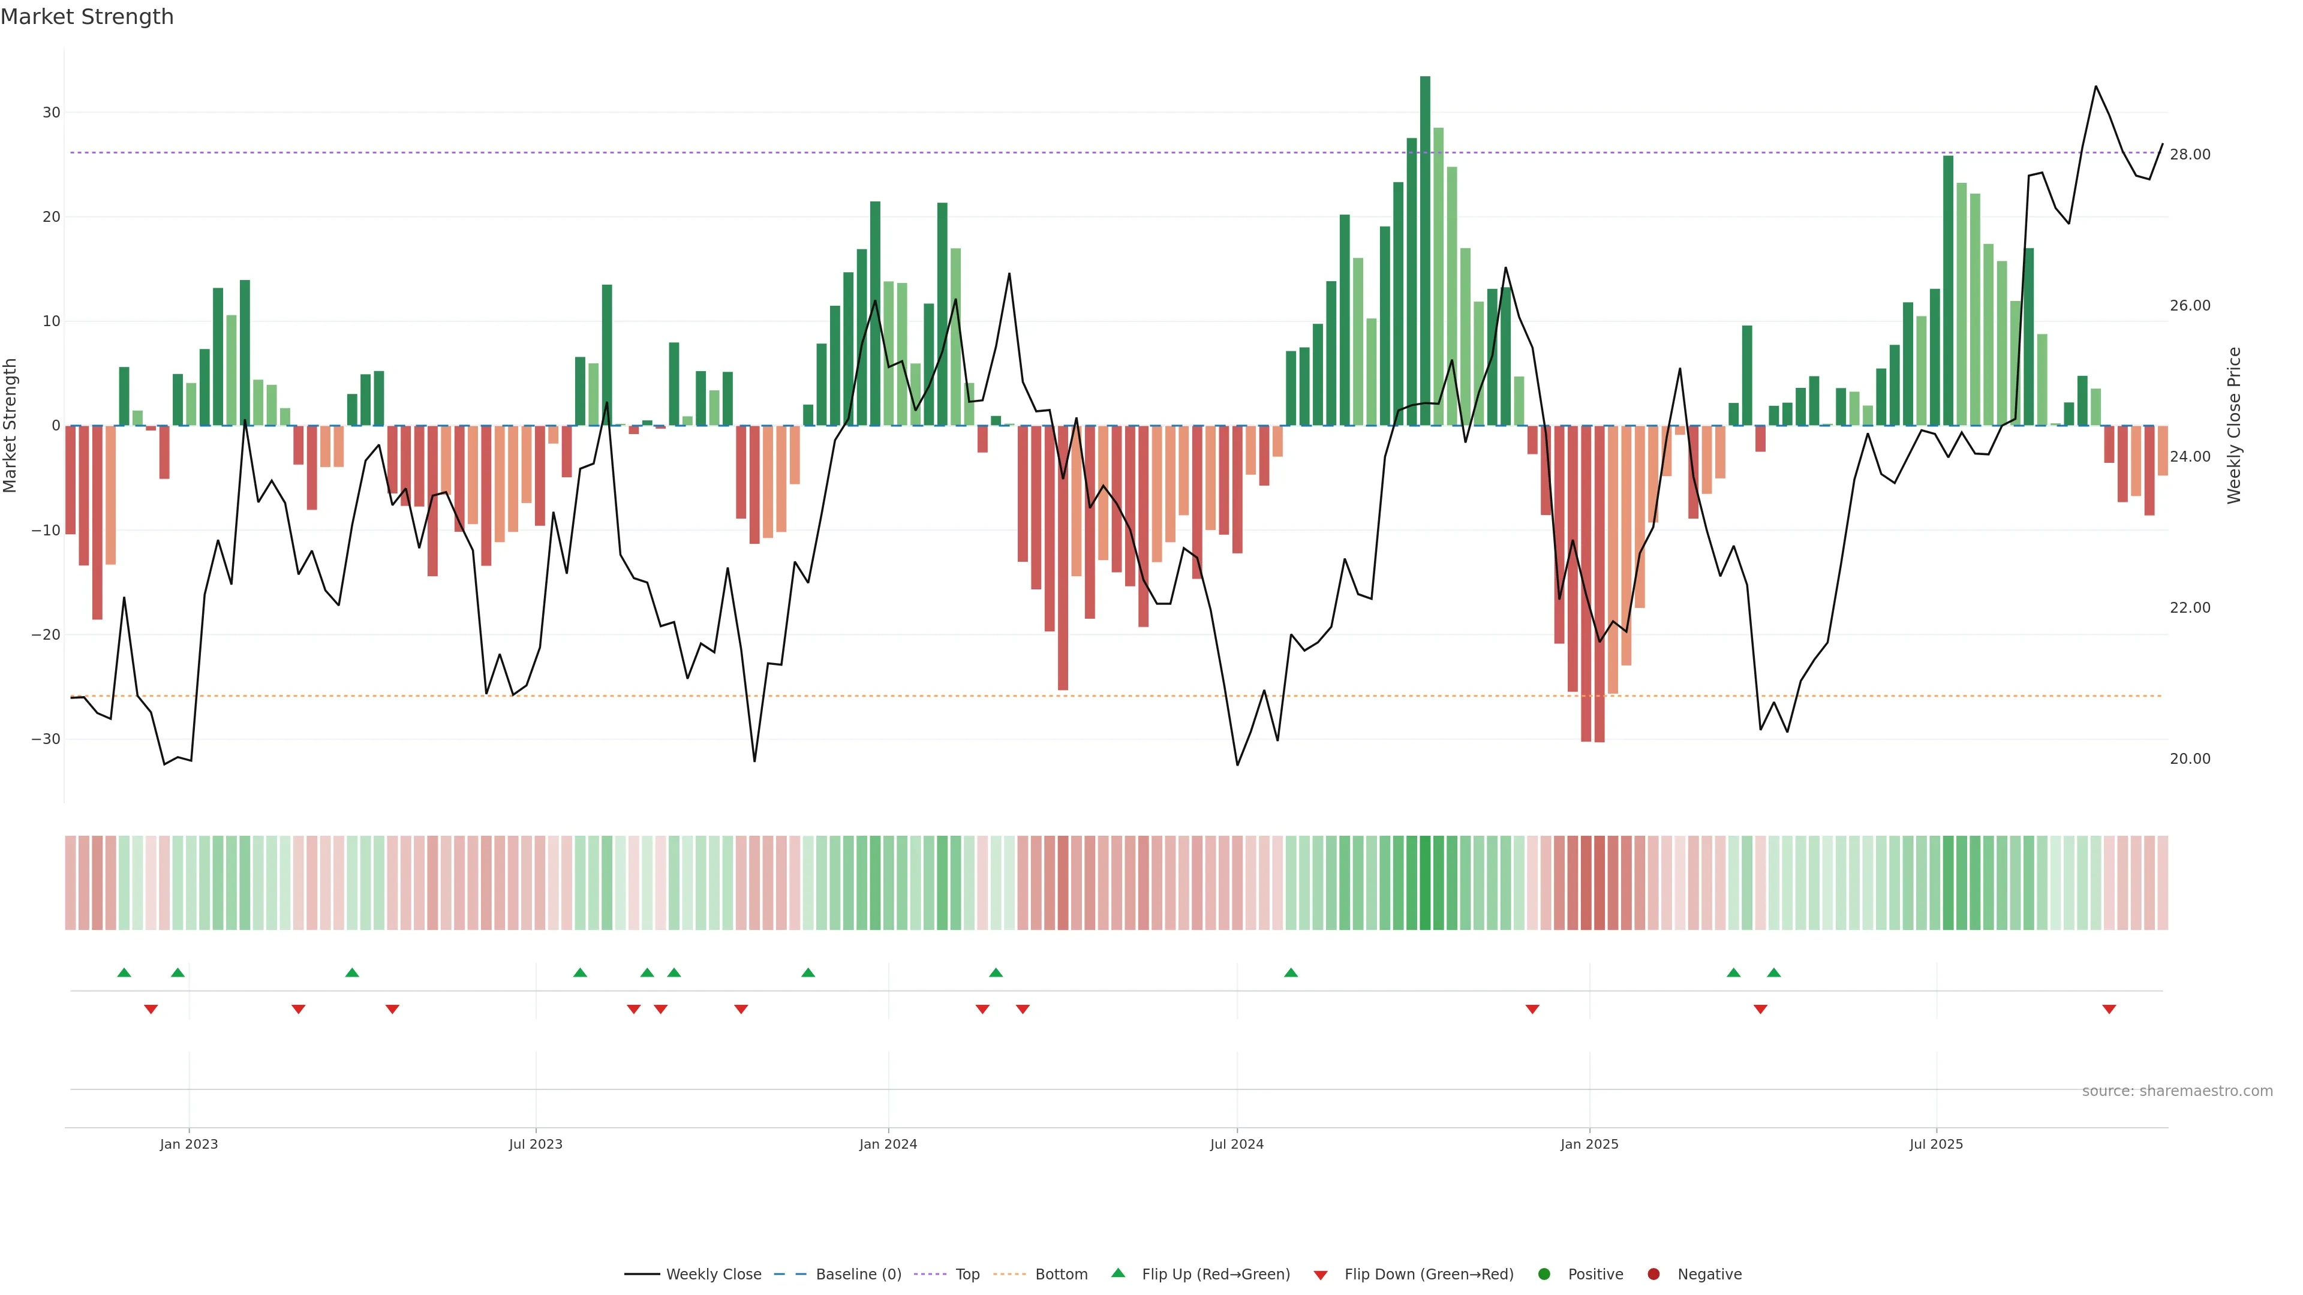Image resolution: width=2303 pixels, height=1295 pixels.
Task: Click the last red flip-down marker
Action: click(x=2109, y=1009)
